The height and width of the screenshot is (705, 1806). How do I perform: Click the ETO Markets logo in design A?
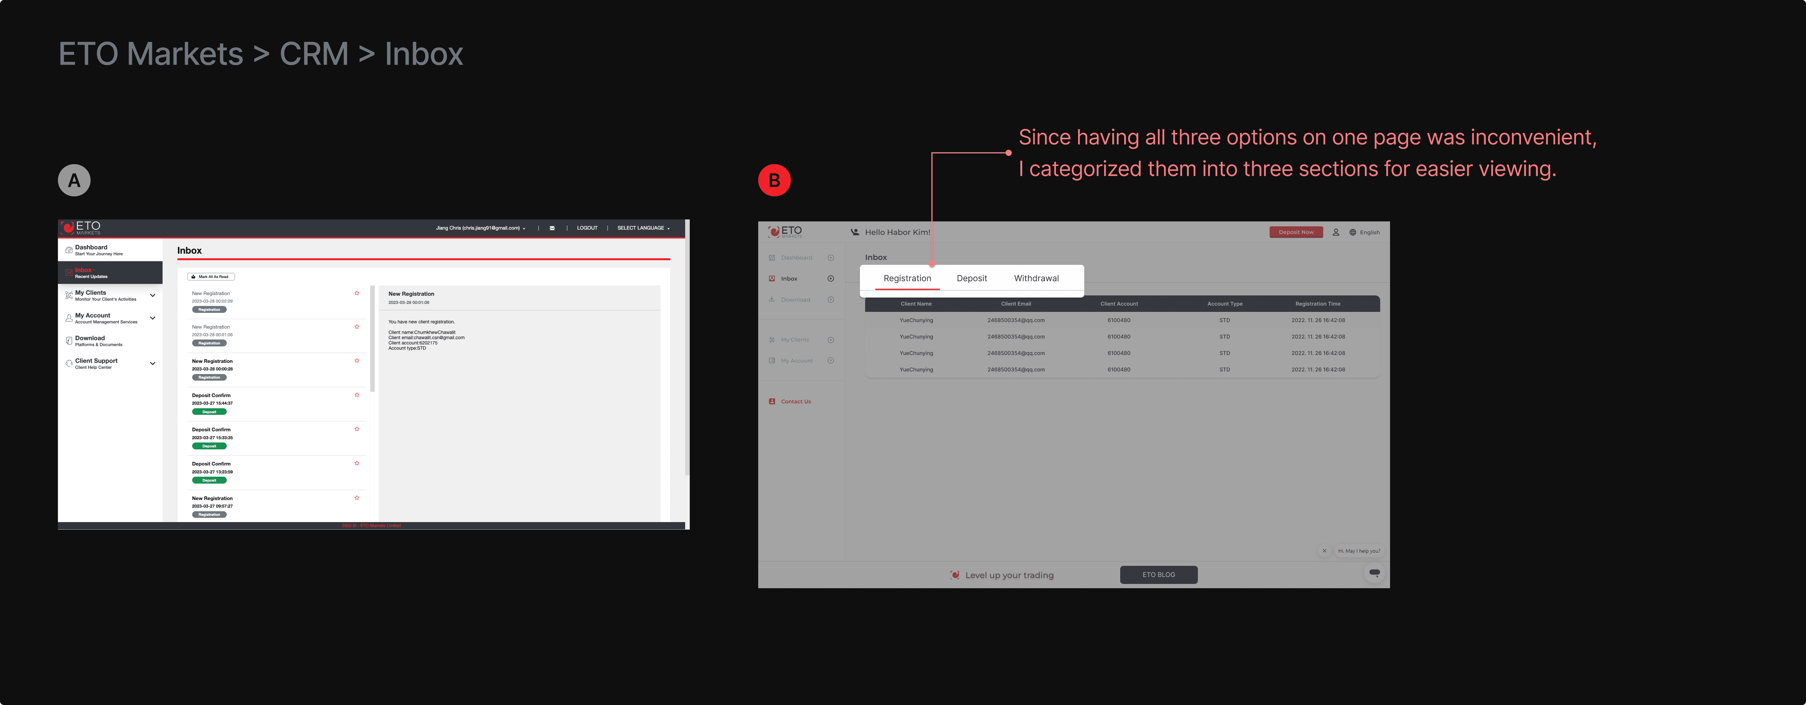tap(81, 228)
